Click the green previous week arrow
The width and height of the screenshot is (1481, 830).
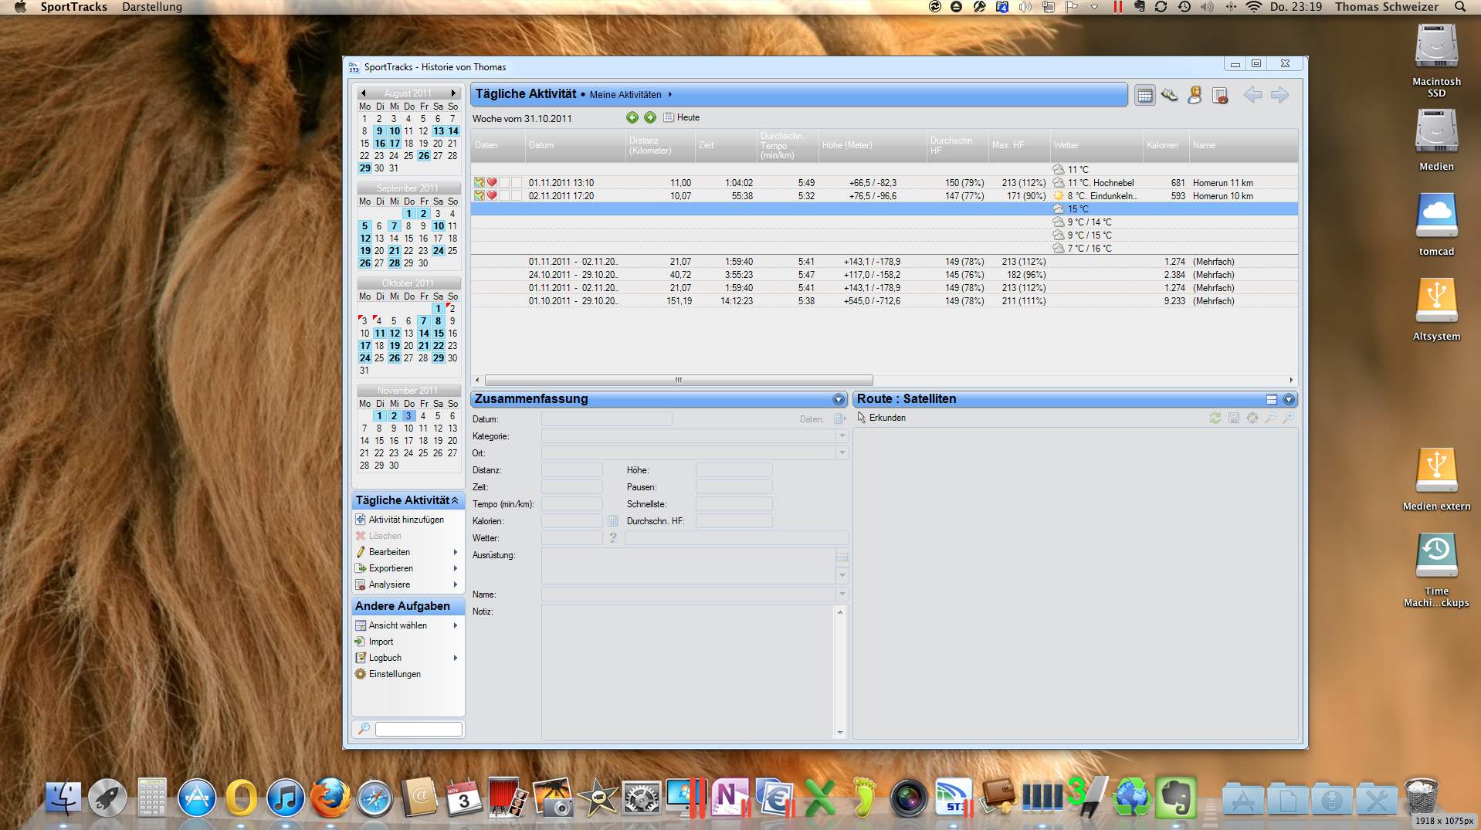[x=632, y=117]
